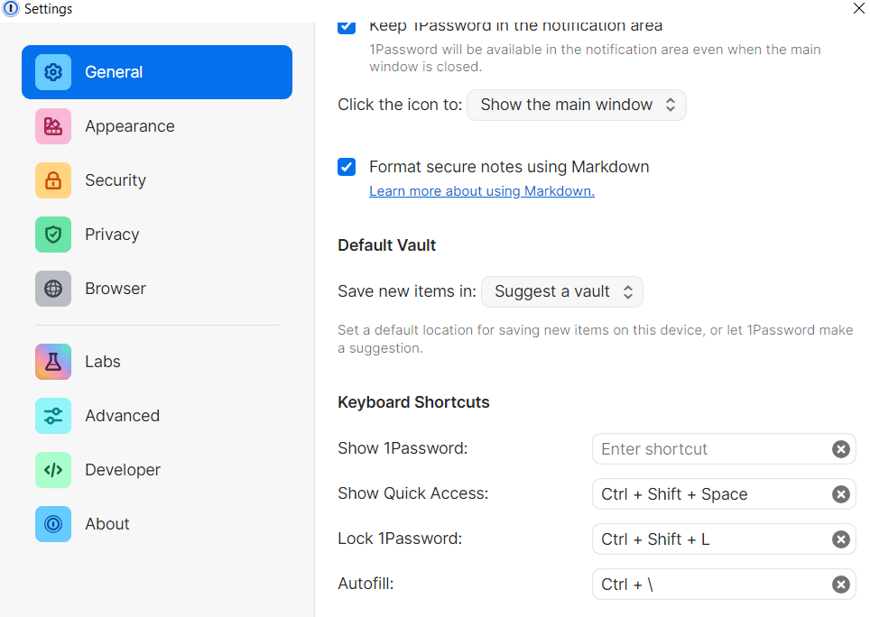Open the About page
The width and height of the screenshot is (870, 617).
click(106, 523)
